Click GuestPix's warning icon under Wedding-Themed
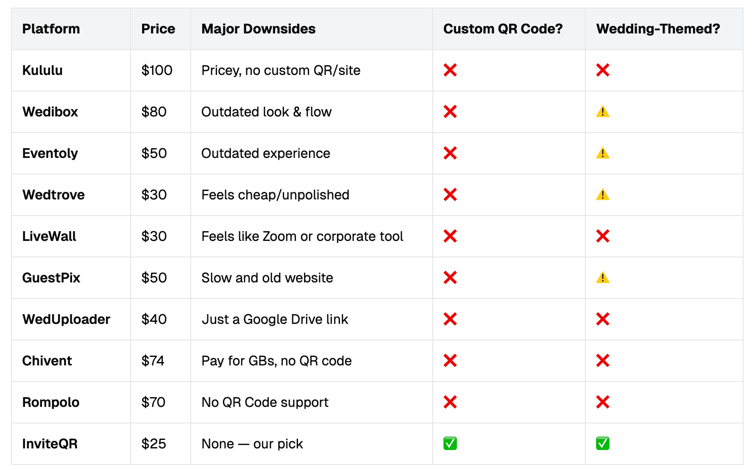 click(602, 278)
